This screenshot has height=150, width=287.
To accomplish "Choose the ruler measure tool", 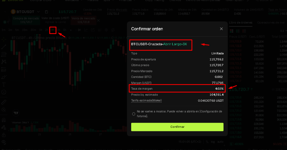I will [4, 102].
